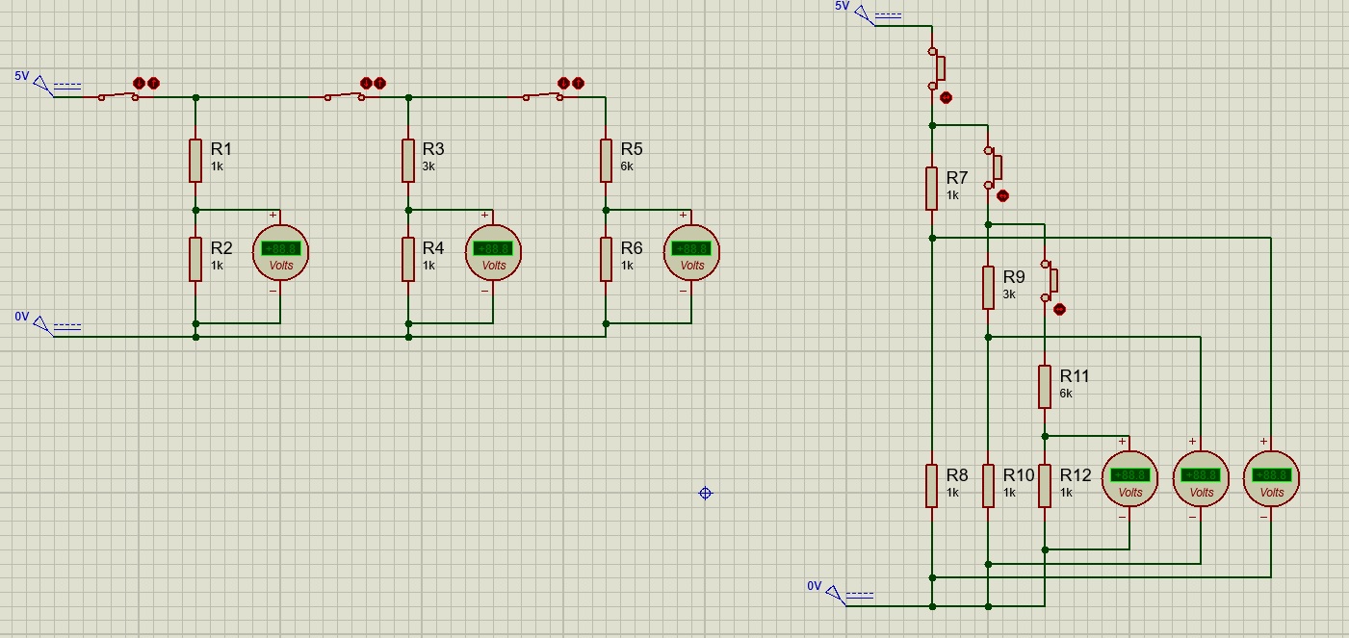Click the 6k value under R11
1349x638 pixels.
[x=1066, y=393]
